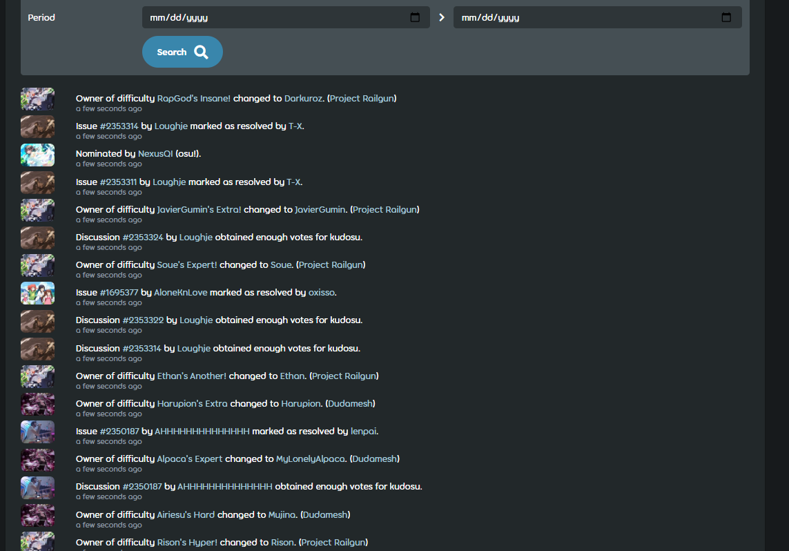Open lenpai user profile link

click(x=363, y=432)
